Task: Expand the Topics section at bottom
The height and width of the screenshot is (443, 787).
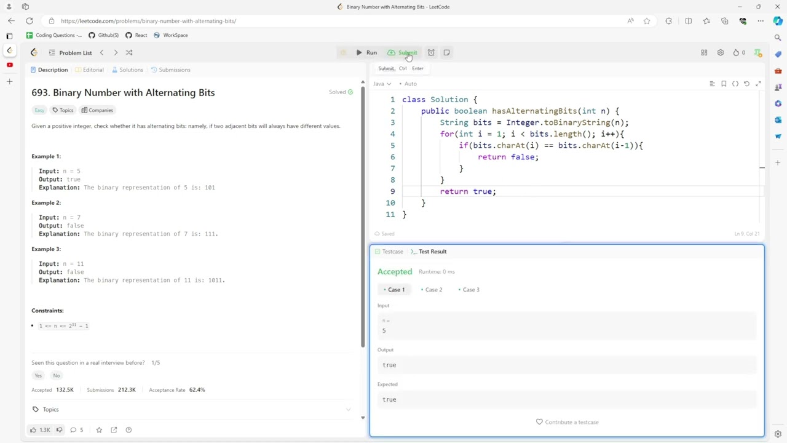Action: pos(191,409)
